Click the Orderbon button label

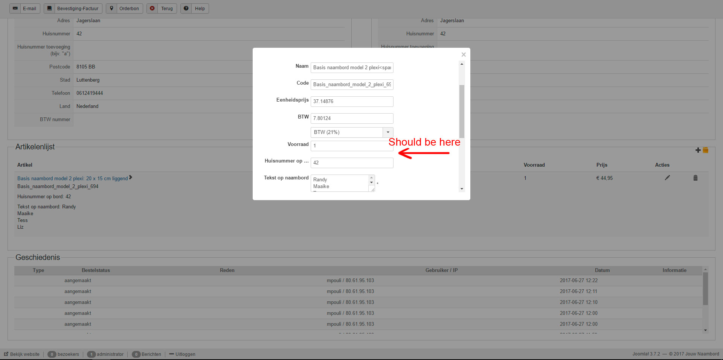129,9
